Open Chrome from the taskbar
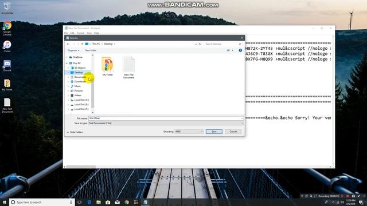The image size is (367, 206). coord(127,202)
